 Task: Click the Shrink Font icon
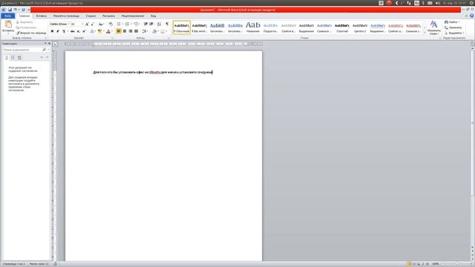[92, 24]
